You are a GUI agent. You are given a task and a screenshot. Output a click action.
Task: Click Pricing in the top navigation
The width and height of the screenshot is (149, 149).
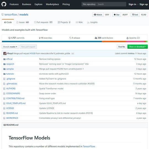pos(66,4)
